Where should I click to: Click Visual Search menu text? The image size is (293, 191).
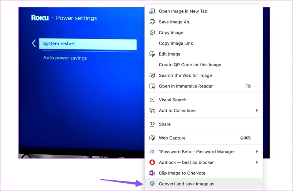(x=173, y=100)
